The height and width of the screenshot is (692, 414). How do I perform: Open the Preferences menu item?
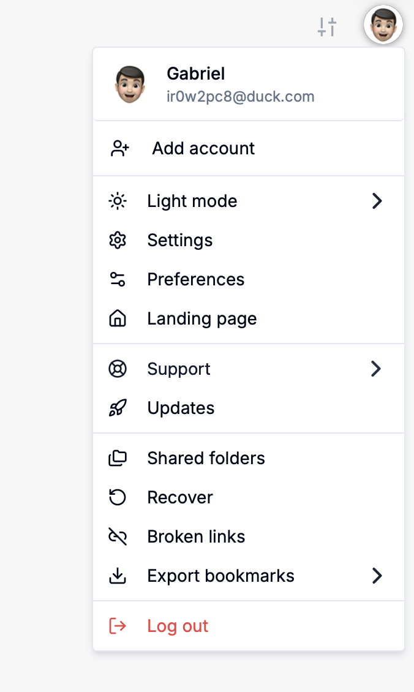point(249,279)
